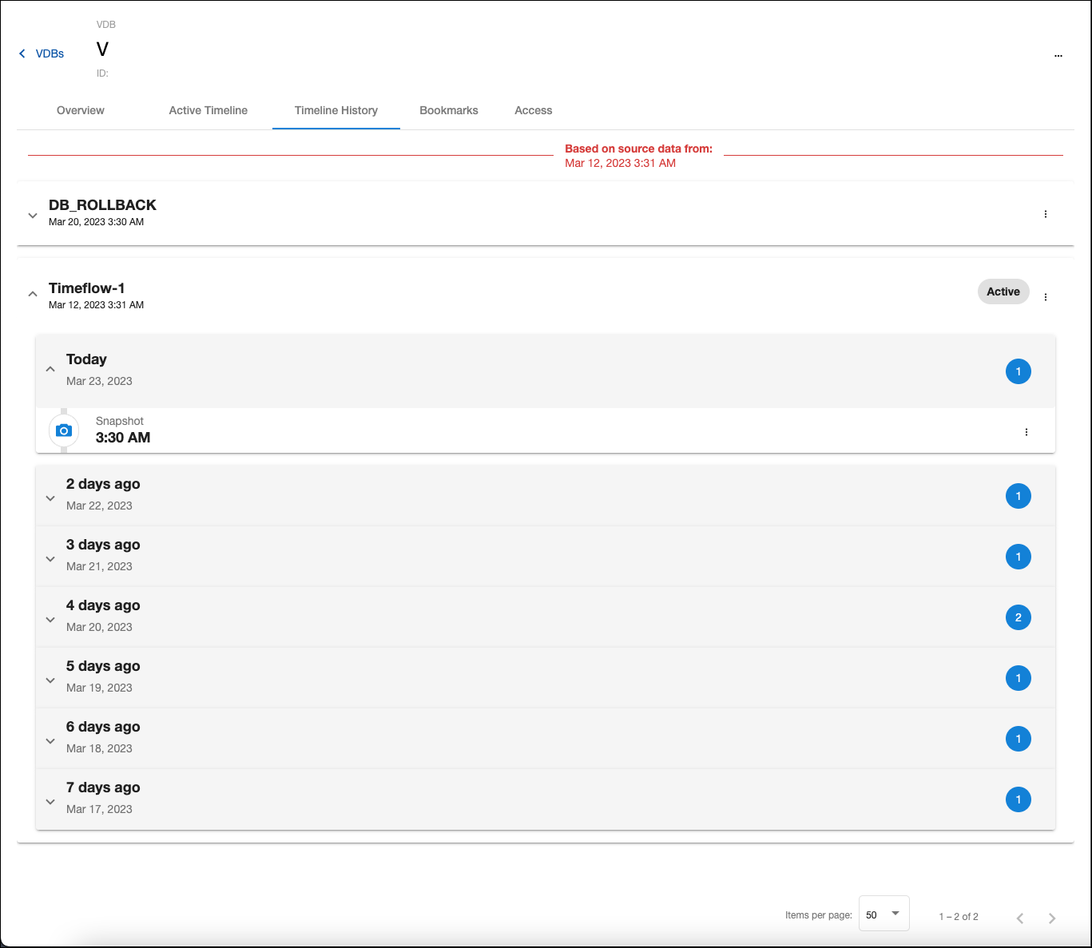
Task: Open the kebab menu for Timeflow-1
Action: [x=1046, y=296]
